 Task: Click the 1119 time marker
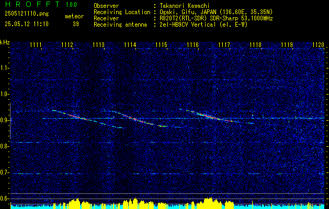pos(287,45)
